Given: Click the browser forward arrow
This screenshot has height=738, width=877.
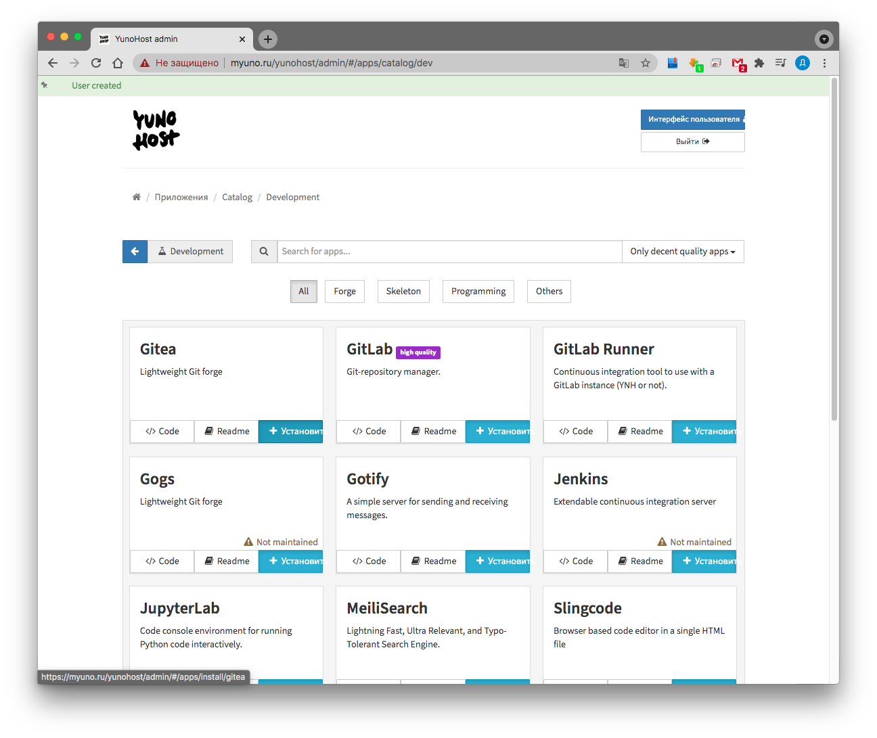Looking at the screenshot, I should click(74, 63).
